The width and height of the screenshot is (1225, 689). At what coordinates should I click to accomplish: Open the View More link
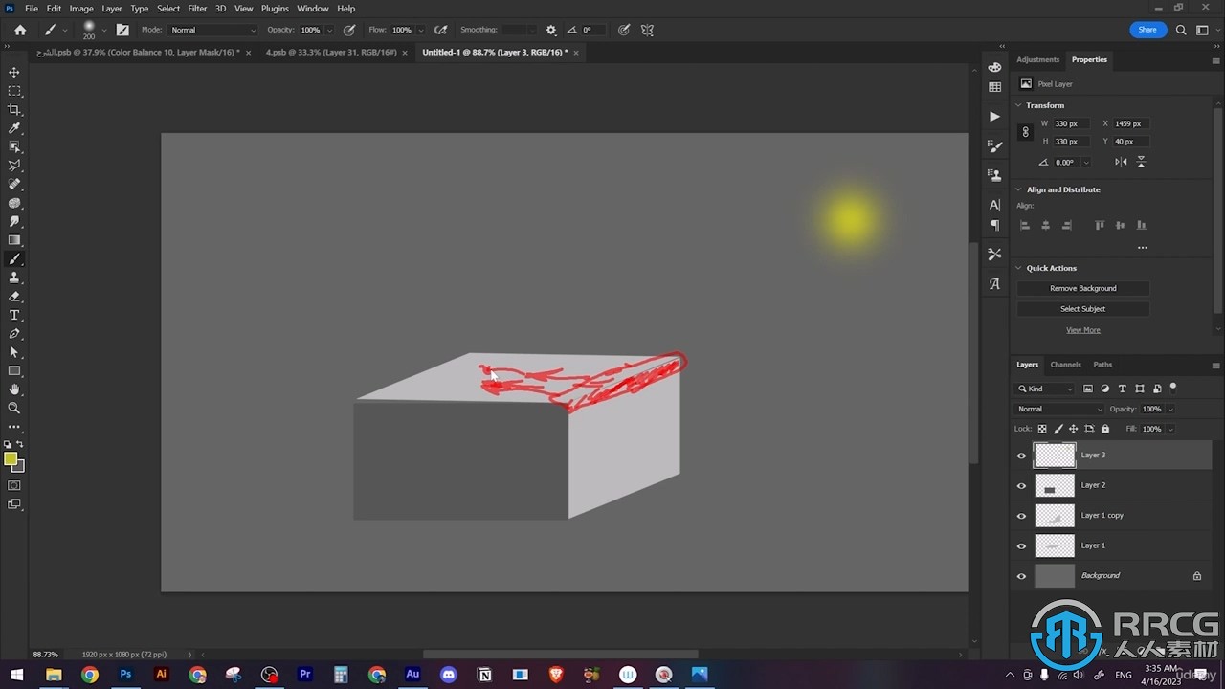[1083, 330]
